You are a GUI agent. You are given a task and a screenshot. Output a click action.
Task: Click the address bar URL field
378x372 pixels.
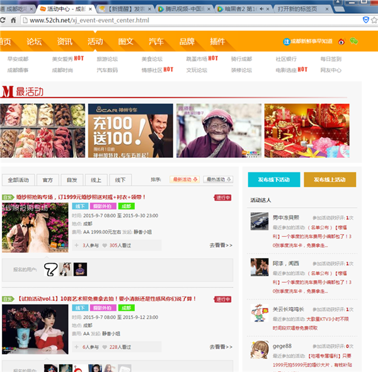pos(190,20)
